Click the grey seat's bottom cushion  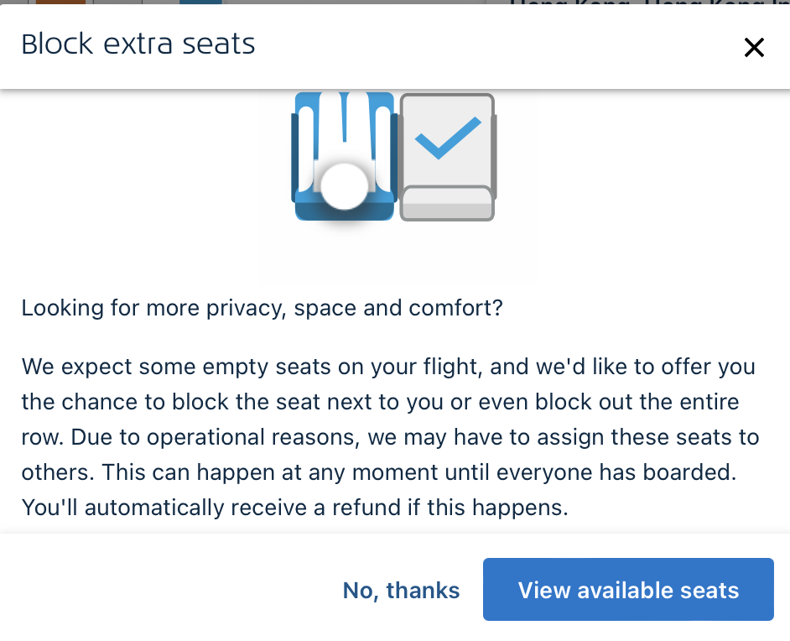[x=446, y=203]
